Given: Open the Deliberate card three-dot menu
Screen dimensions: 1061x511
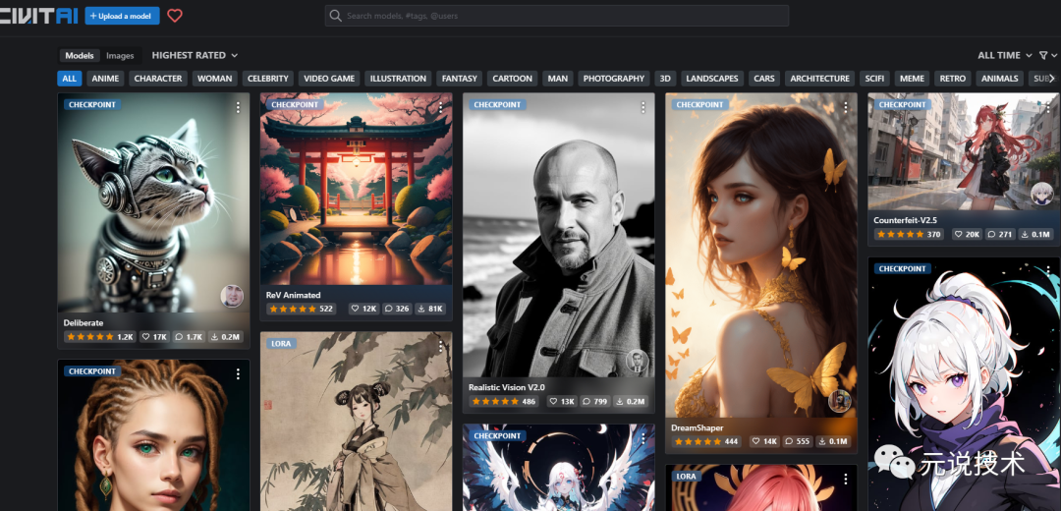Looking at the screenshot, I should click(x=238, y=107).
